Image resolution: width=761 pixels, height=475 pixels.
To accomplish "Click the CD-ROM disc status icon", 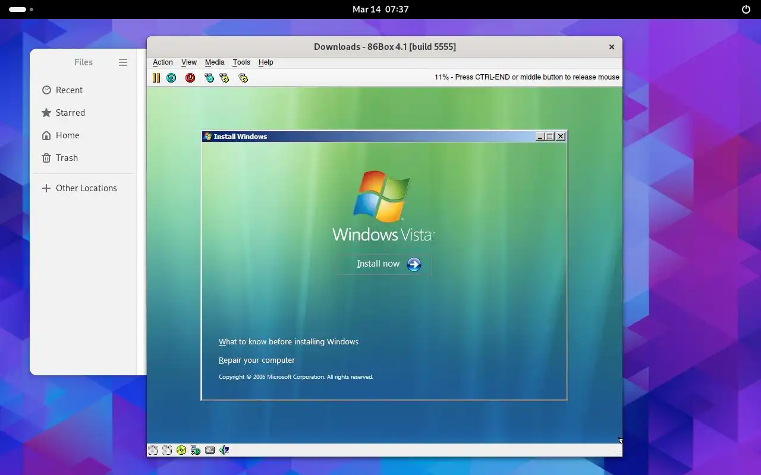I will coord(181,450).
